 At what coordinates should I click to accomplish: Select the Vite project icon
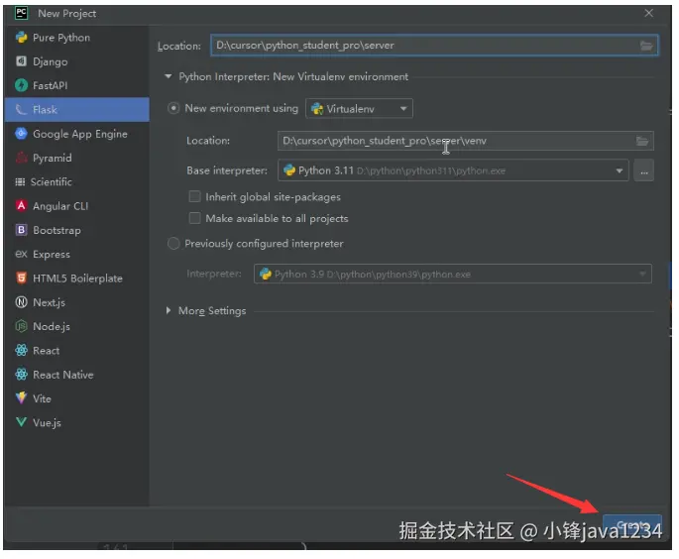pyautogui.click(x=21, y=397)
